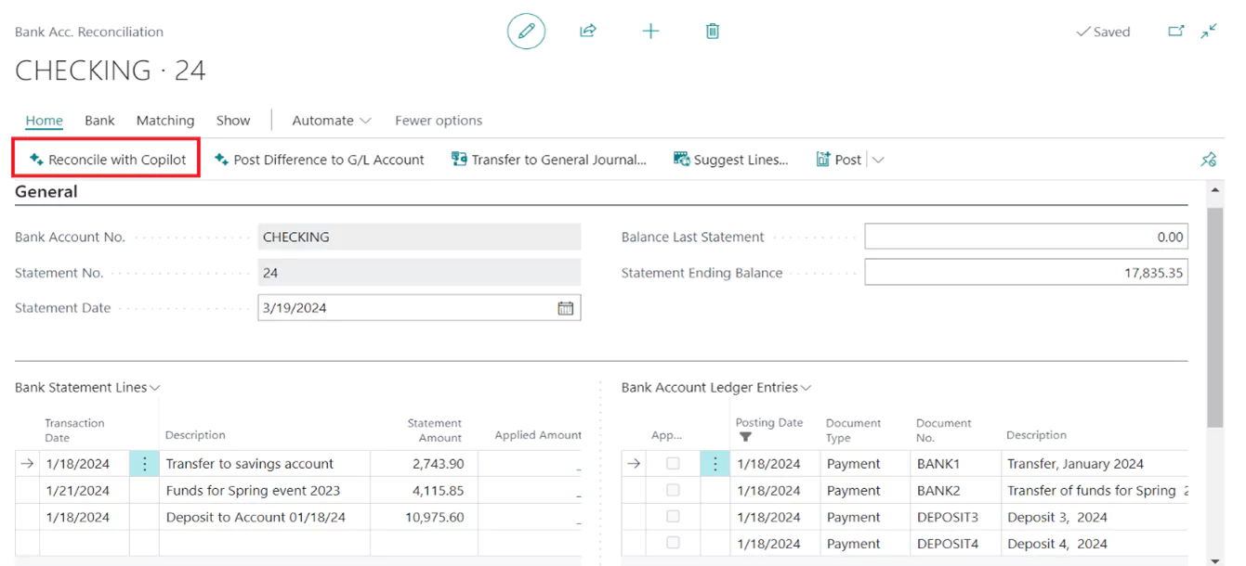Click the General section heading
Image resolution: width=1246 pixels, height=566 pixels.
46,192
